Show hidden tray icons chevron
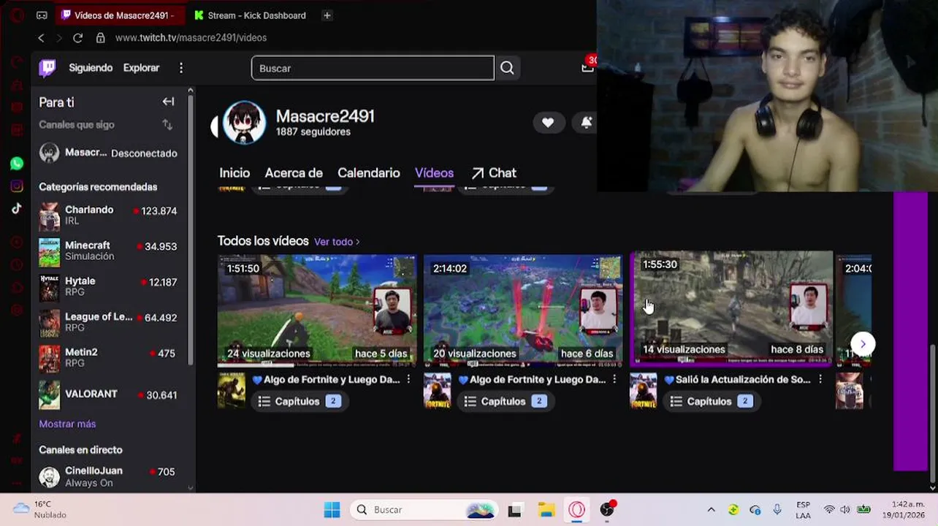Viewport: 938px width, 526px height. coord(711,510)
